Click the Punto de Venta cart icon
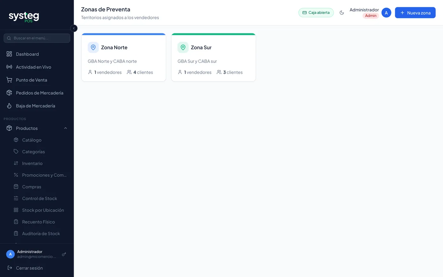This screenshot has width=443, height=277. point(9,80)
